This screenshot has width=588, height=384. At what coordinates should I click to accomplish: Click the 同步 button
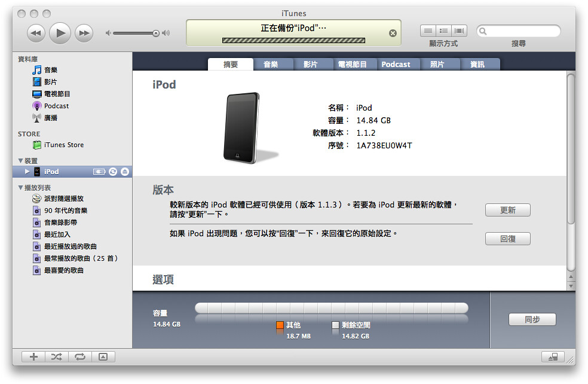click(x=531, y=319)
